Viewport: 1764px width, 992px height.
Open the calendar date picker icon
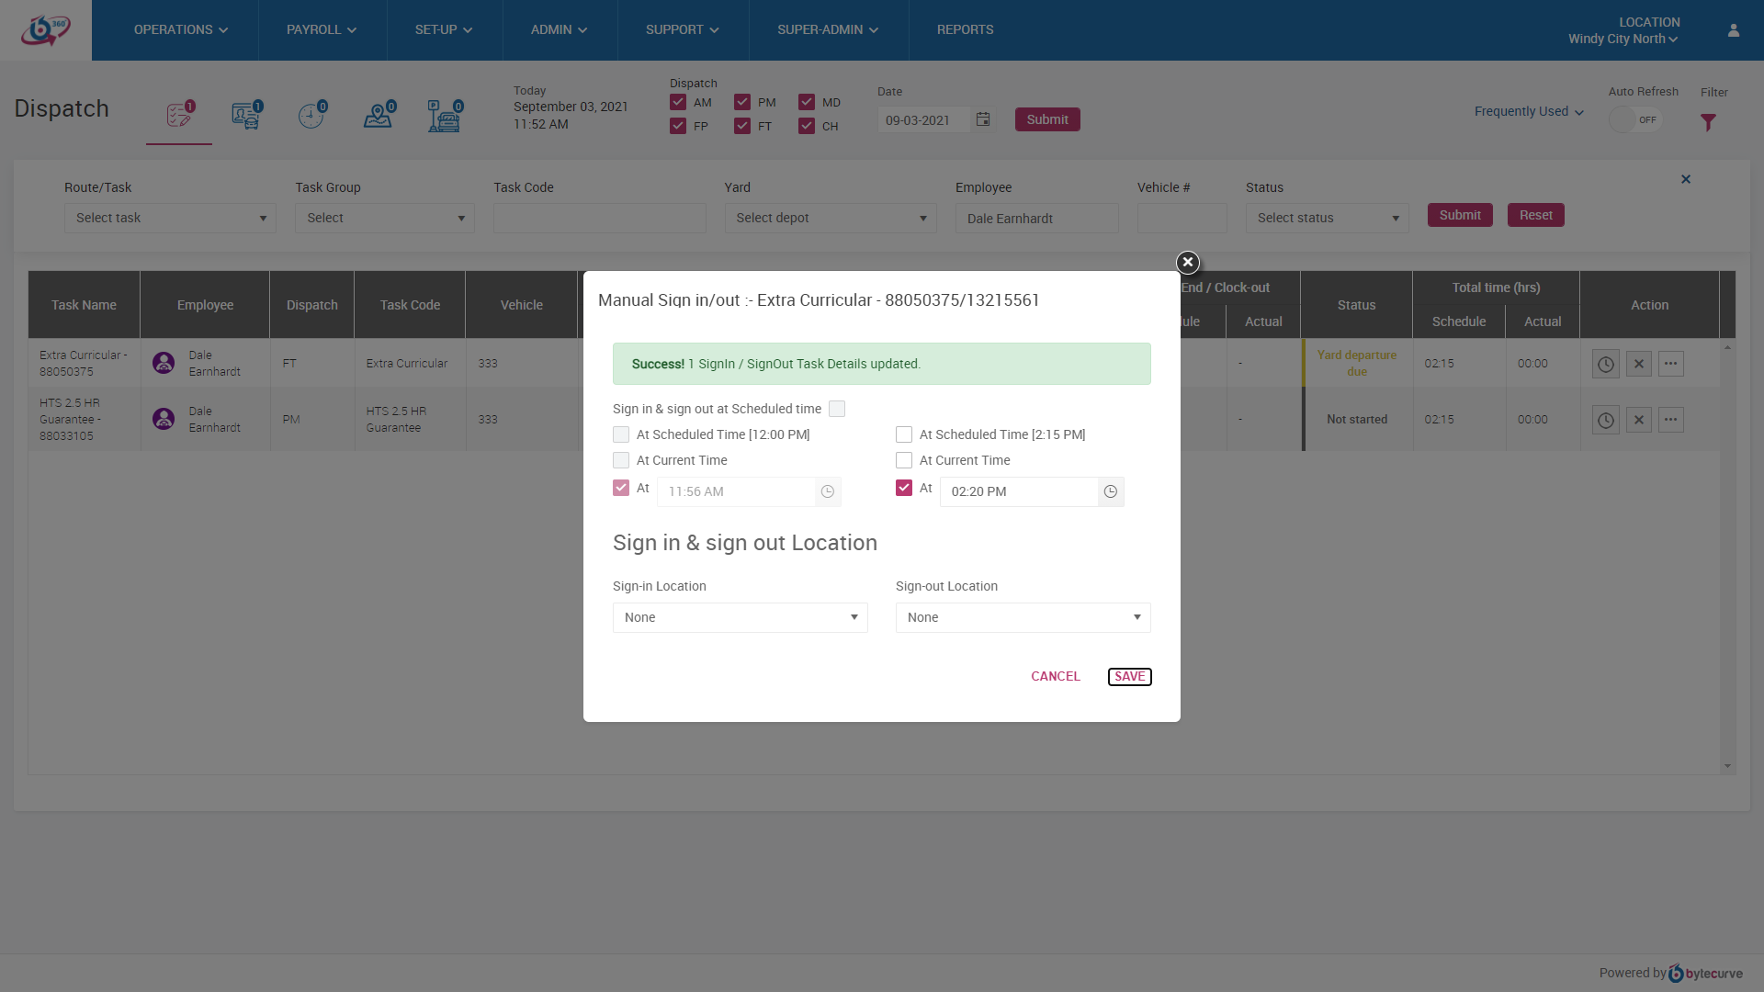click(983, 119)
